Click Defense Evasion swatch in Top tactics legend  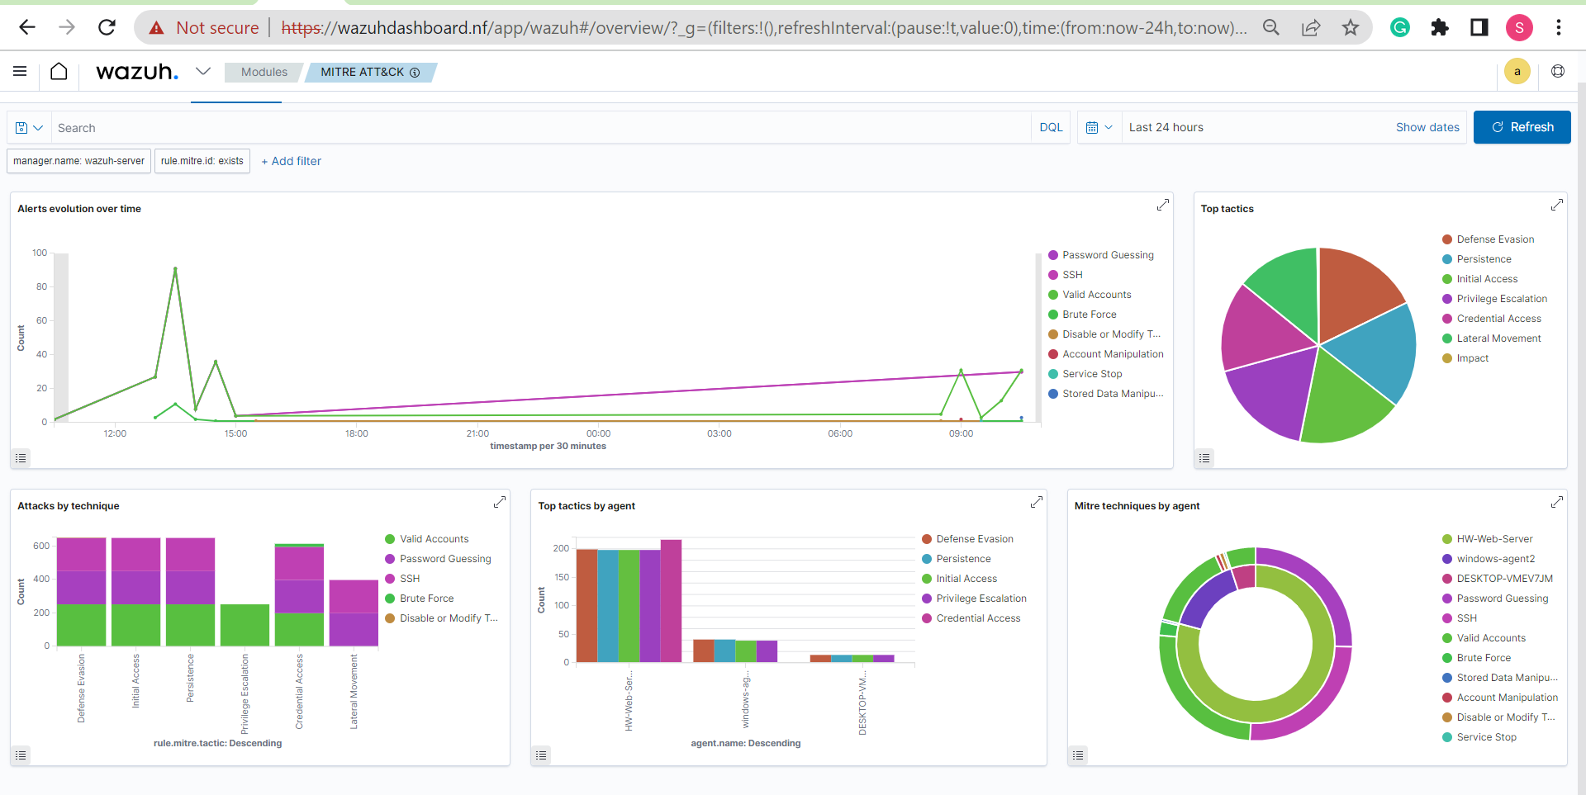pos(1447,239)
